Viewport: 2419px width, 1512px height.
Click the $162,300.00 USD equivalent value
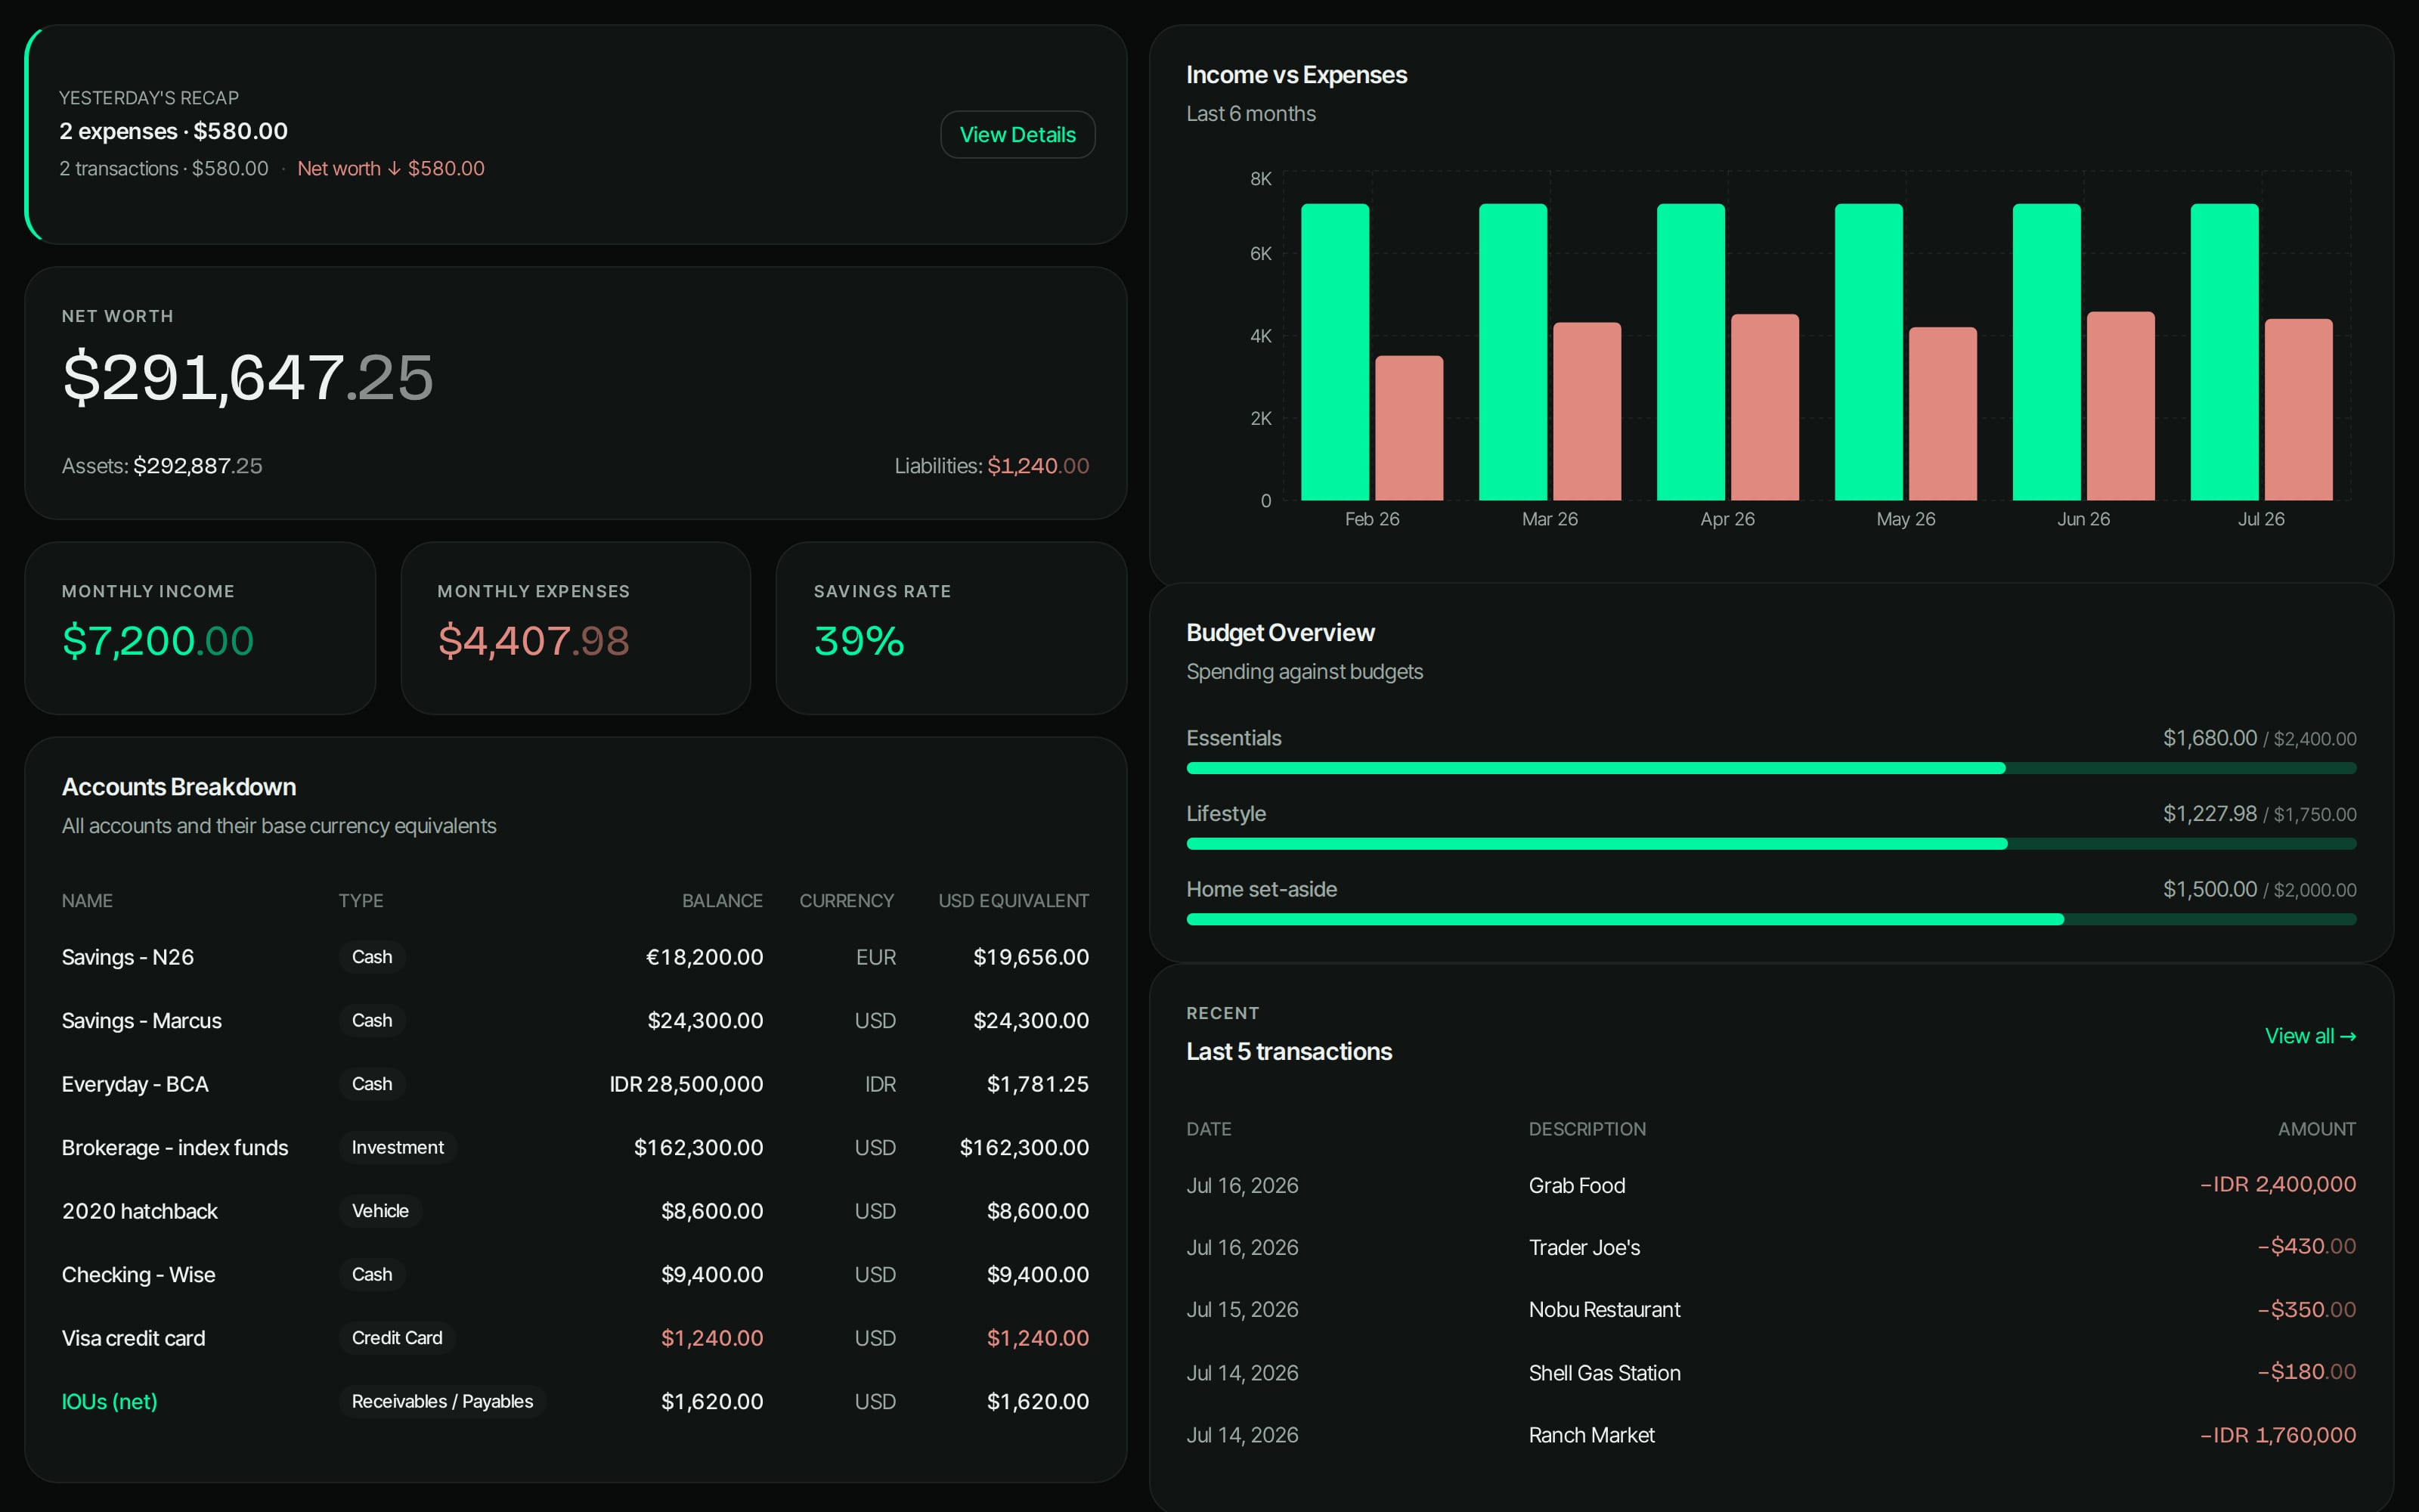click(x=1024, y=1147)
